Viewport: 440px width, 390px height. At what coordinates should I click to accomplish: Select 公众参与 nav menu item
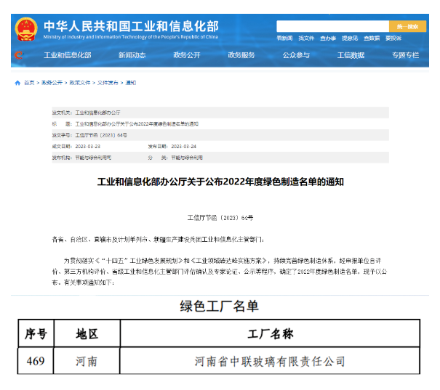coord(296,55)
